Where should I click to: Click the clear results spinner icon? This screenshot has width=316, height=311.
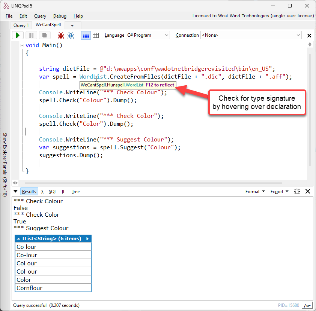pos(297,191)
